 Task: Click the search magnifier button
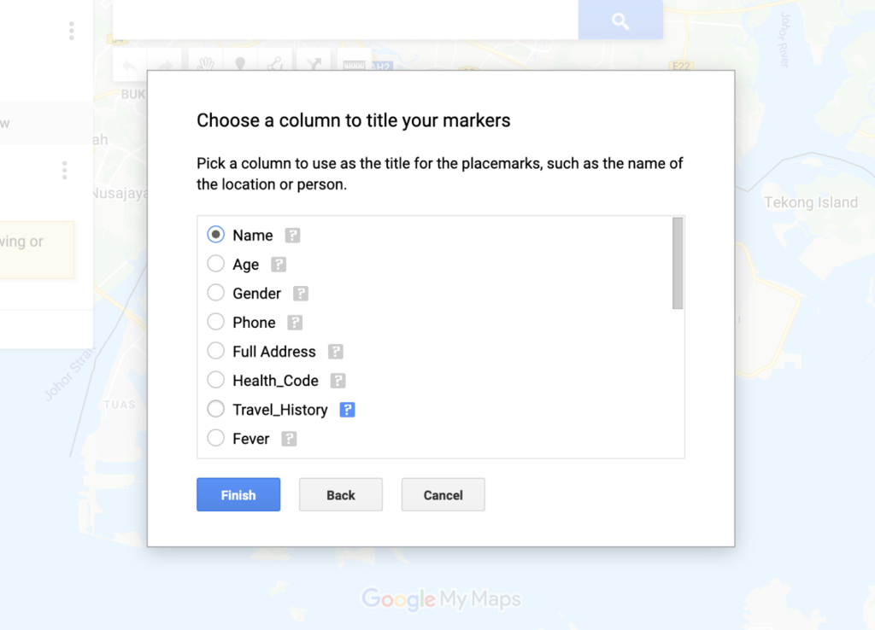tap(620, 20)
